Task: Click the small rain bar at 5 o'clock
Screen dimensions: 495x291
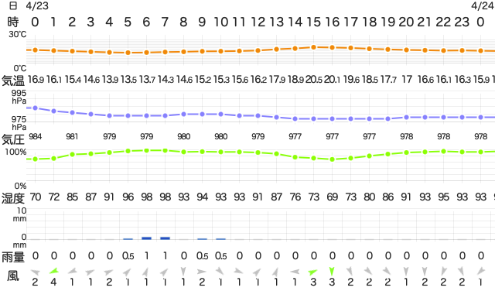Action: [128, 239]
